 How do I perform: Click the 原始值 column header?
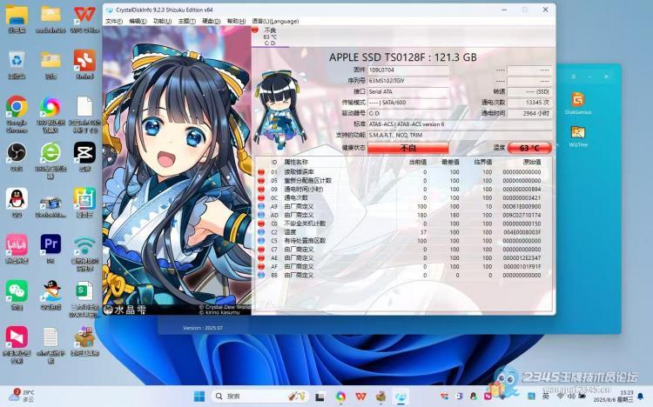point(532,162)
